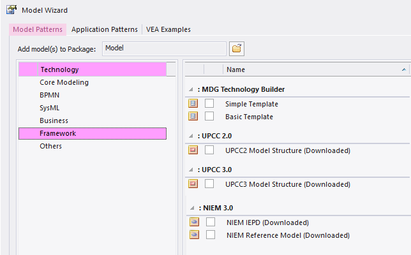Click the Add model(s) to Package field

(163, 48)
